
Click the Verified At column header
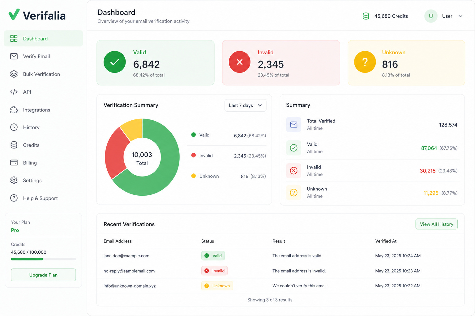click(386, 241)
